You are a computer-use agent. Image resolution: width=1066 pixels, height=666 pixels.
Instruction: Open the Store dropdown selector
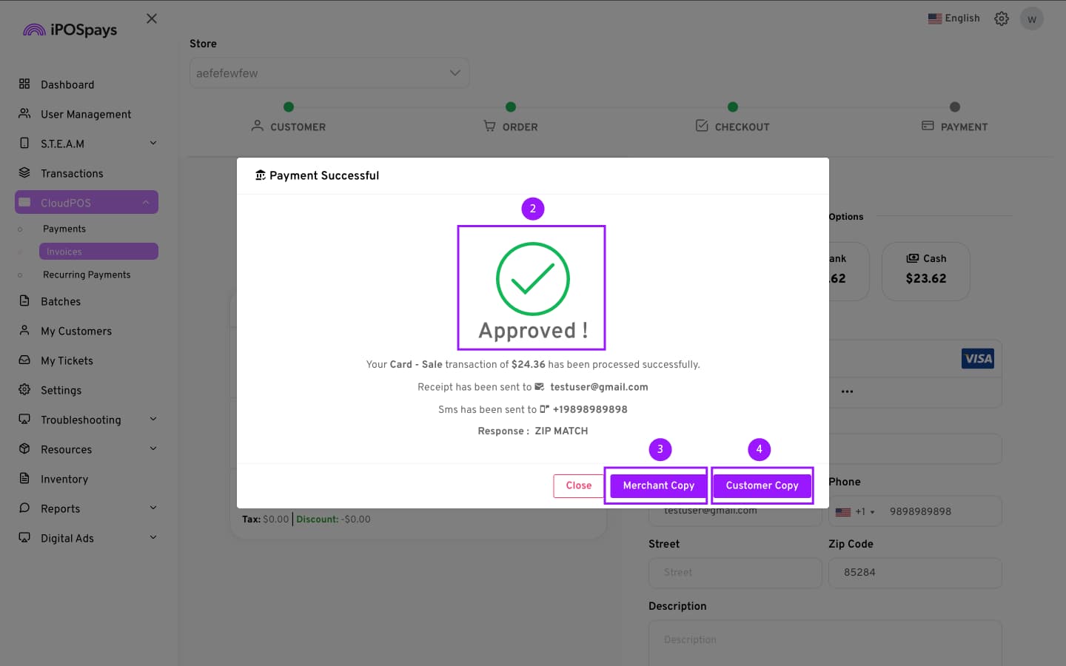[x=329, y=73]
